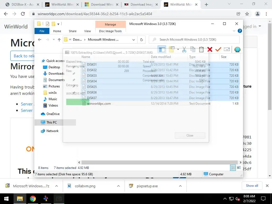This screenshot has height=204, width=272.
Task: Click the Cut scissors icon in Explorer toolbar
Action: pyautogui.click(x=184, y=49)
